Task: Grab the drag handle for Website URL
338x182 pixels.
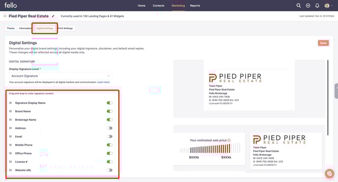Action: 10,170
